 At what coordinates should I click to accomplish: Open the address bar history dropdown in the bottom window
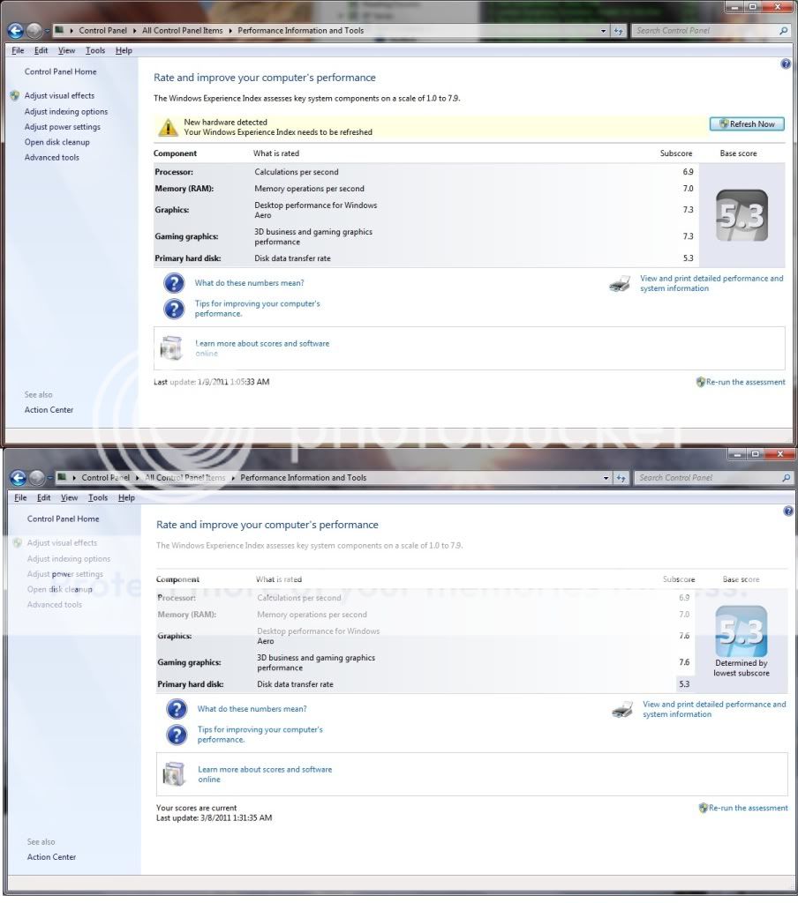pos(606,478)
